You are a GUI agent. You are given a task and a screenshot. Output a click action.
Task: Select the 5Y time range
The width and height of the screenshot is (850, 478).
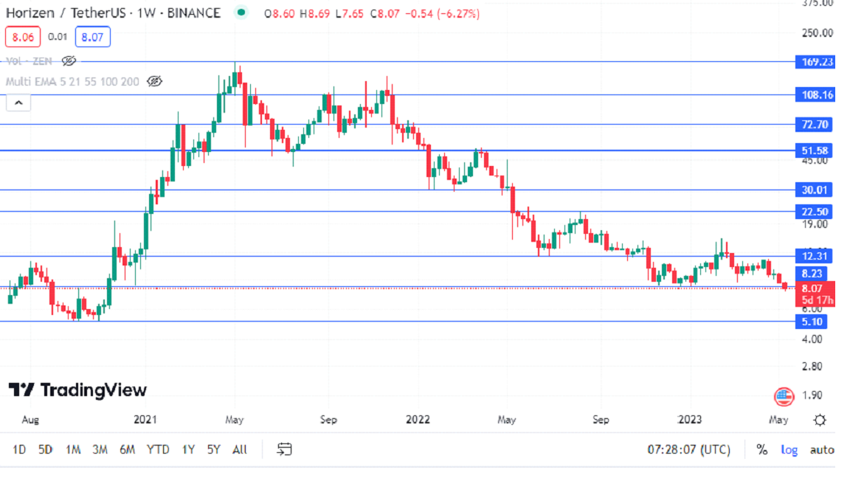213,449
